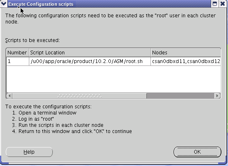Open Help for configuration scripts
The height and width of the screenshot is (166, 228).
pyautogui.click(x=29, y=152)
